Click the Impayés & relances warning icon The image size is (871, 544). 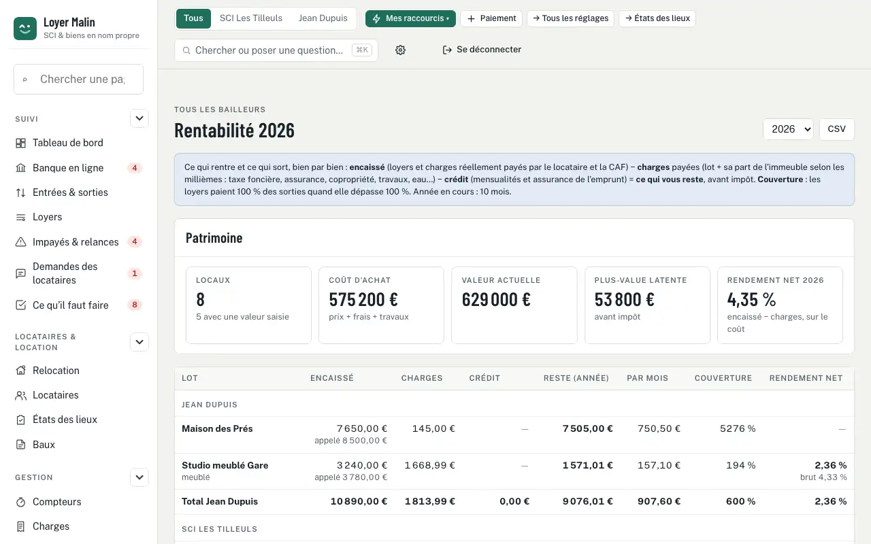(20, 242)
